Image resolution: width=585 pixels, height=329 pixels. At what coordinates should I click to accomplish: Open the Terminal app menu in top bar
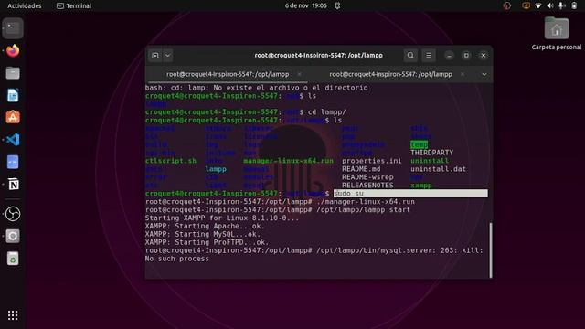pyautogui.click(x=74, y=5)
